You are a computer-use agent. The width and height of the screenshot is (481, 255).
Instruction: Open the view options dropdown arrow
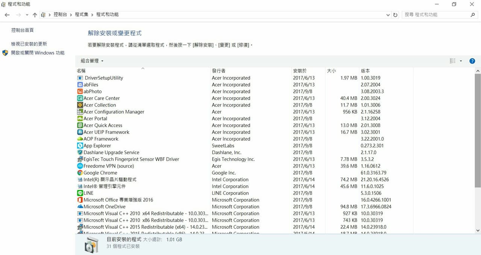coord(461,61)
